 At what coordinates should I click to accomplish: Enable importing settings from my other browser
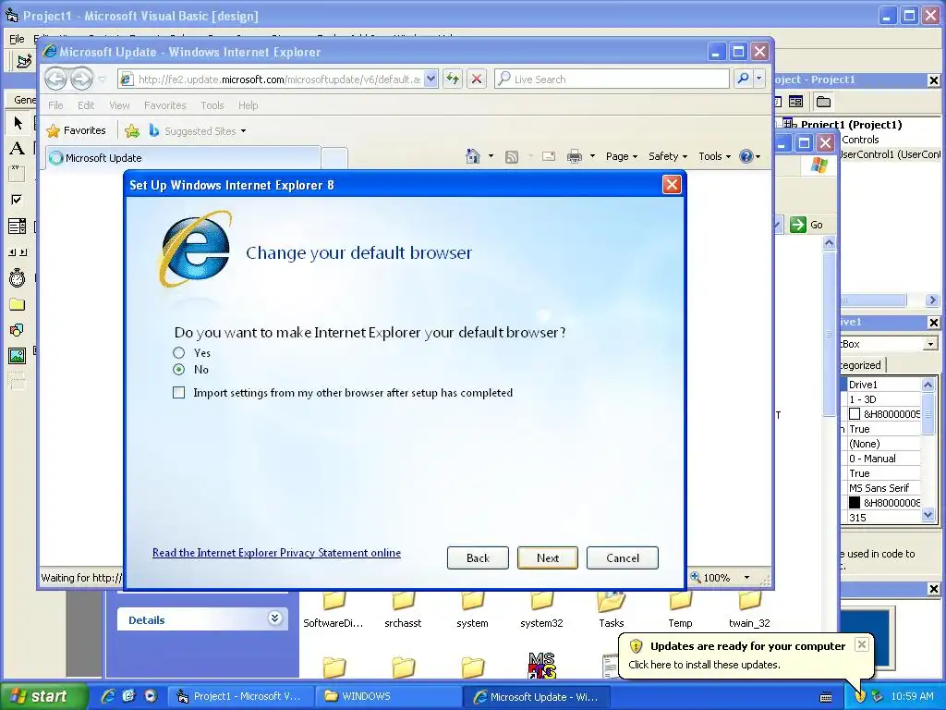click(178, 393)
